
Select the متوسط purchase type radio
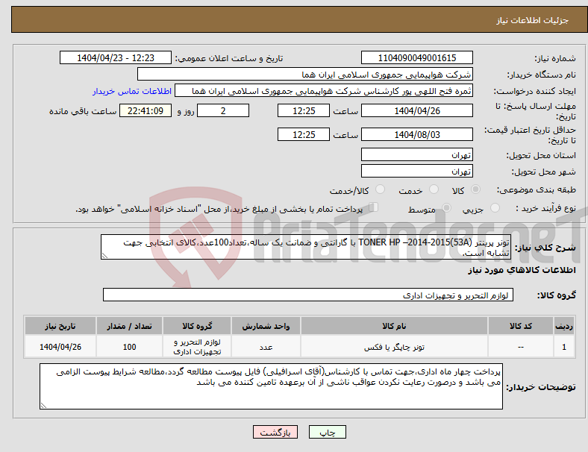point(446,207)
